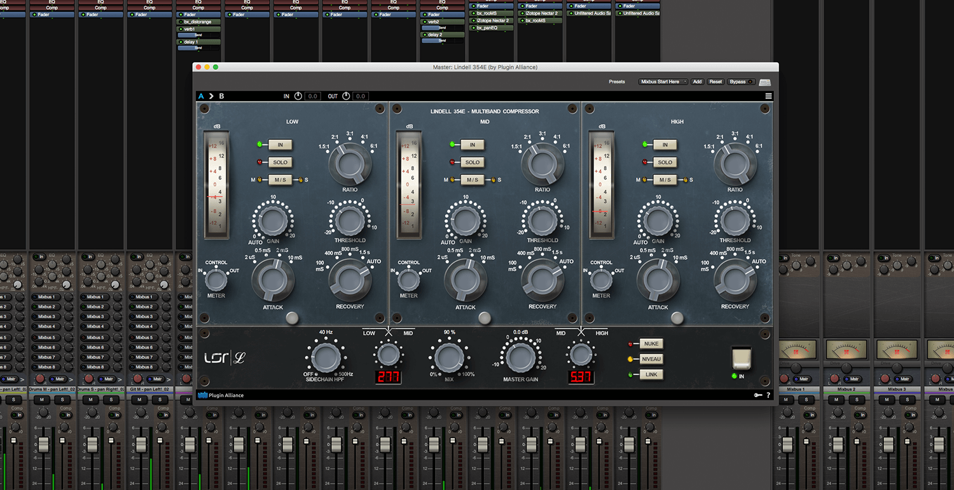The height and width of the screenshot is (490, 954).
Task: Click the IN trim knob in top bar
Action: point(298,96)
